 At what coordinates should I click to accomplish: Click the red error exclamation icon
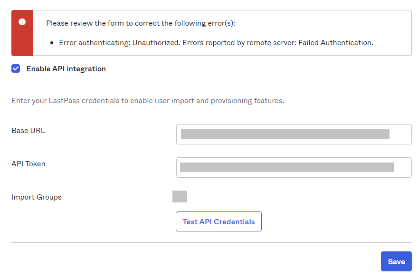point(22,22)
